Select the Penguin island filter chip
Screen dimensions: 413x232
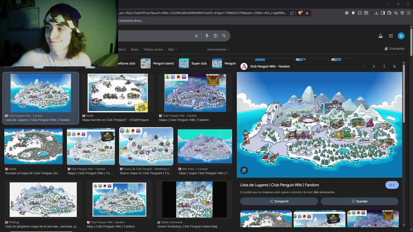click(x=158, y=63)
